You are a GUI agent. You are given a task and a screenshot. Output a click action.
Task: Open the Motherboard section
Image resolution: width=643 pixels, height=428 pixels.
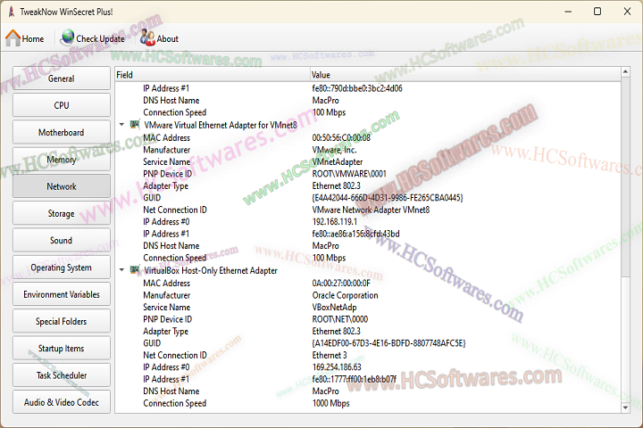click(x=62, y=132)
